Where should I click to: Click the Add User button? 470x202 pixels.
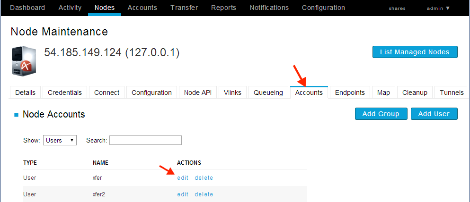434,114
